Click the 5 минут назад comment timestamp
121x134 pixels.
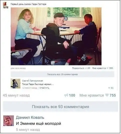(x=28, y=130)
